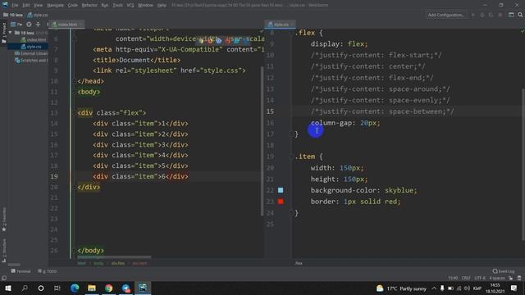525x295 pixels.
Task: Open the Terminal tool window
Action: click(21, 271)
